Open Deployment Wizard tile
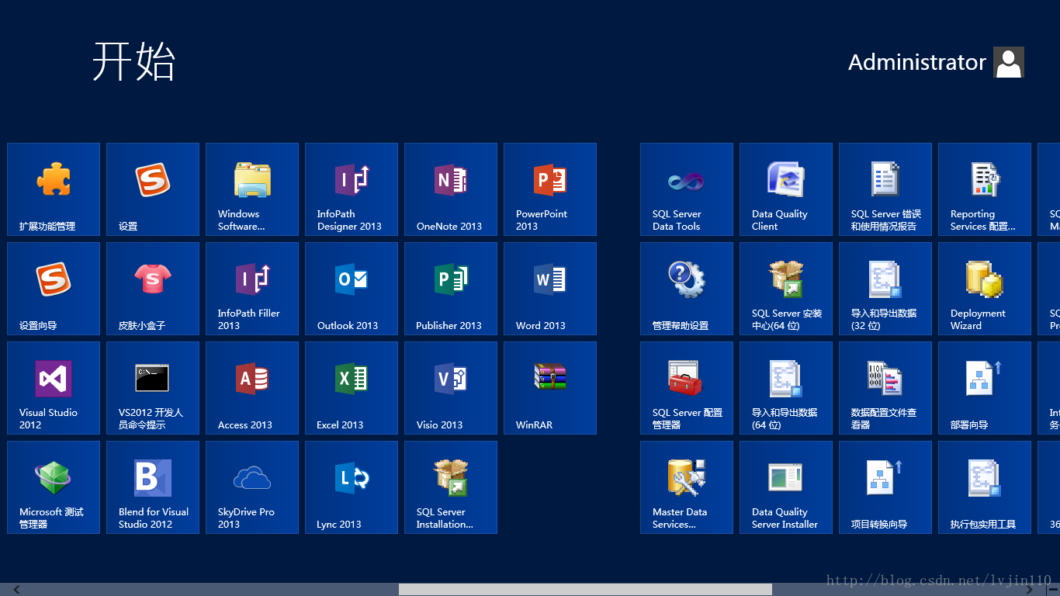Screen dimensions: 1060x596 pyautogui.click(x=985, y=289)
